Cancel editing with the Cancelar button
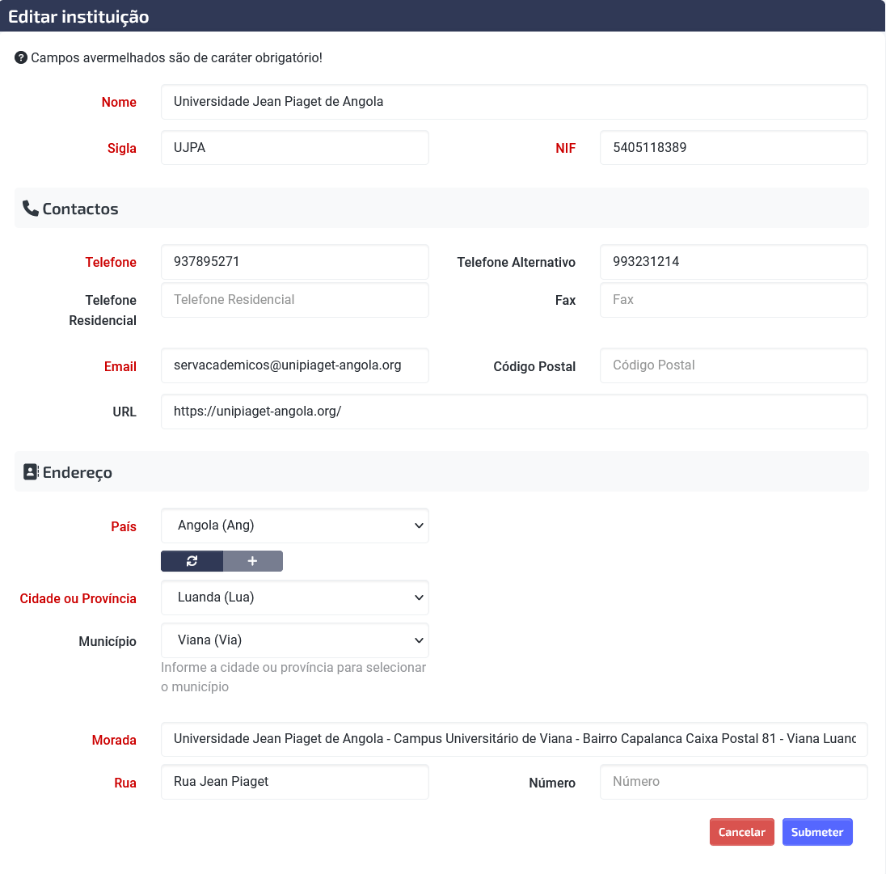The width and height of the screenshot is (886, 874). pyautogui.click(x=742, y=832)
